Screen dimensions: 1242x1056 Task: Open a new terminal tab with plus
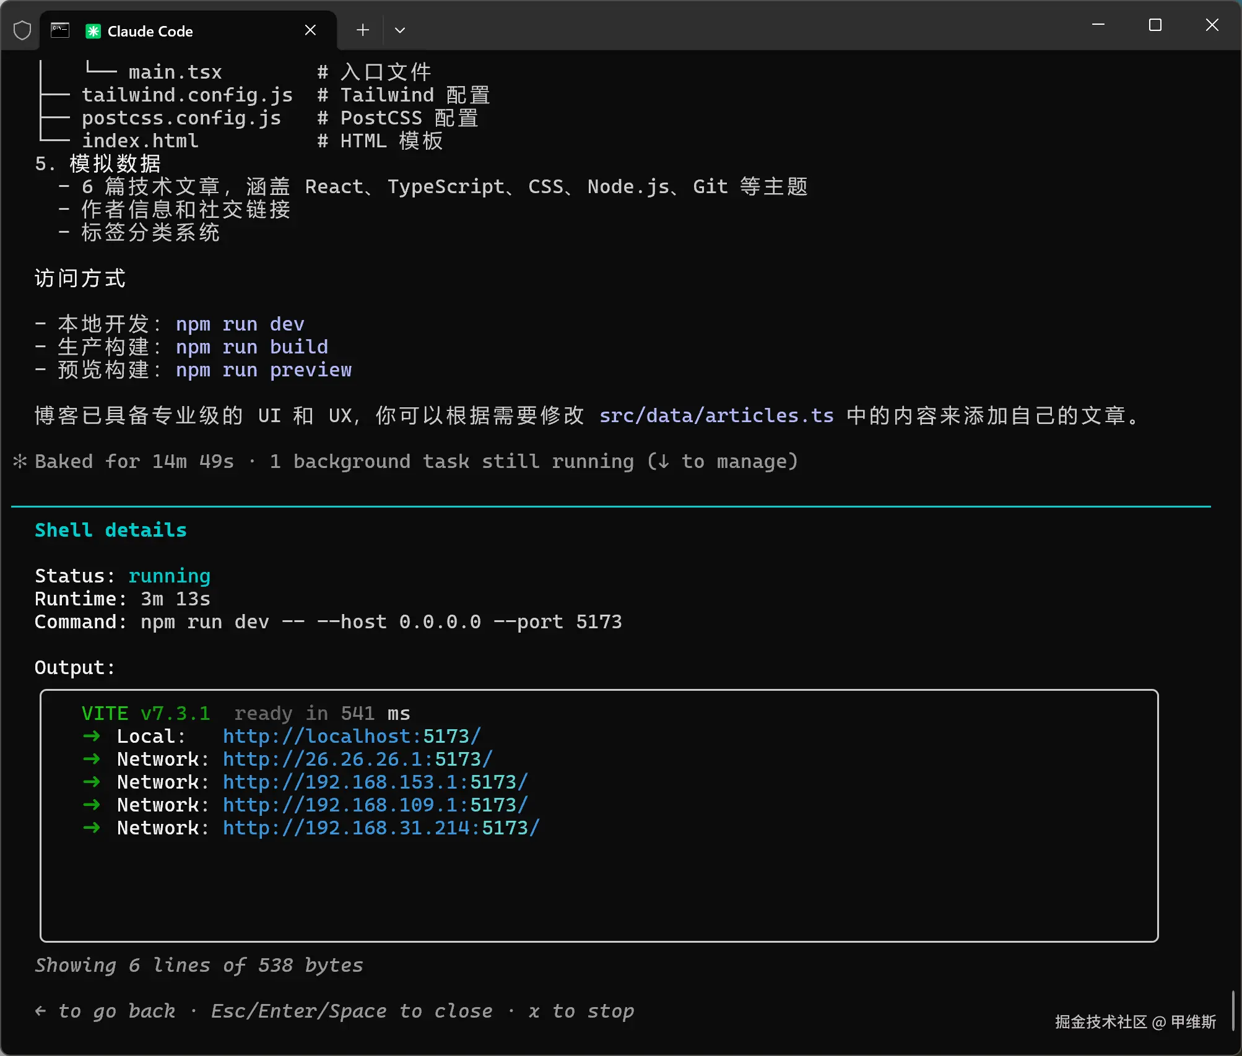click(x=363, y=30)
